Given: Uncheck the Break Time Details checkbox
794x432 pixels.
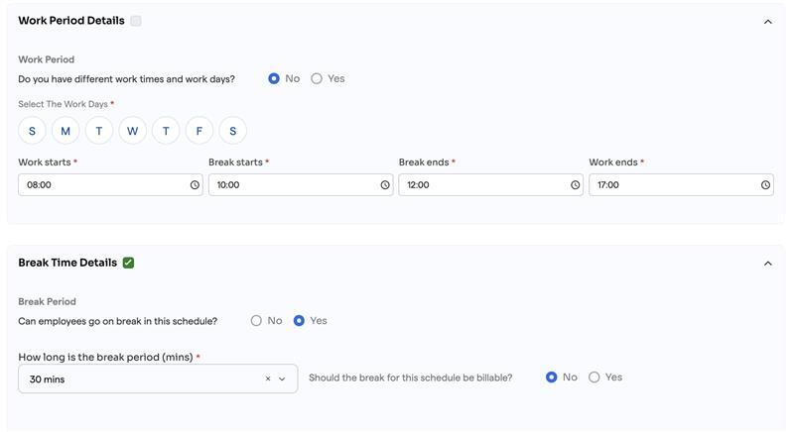Looking at the screenshot, I should pyautogui.click(x=128, y=263).
